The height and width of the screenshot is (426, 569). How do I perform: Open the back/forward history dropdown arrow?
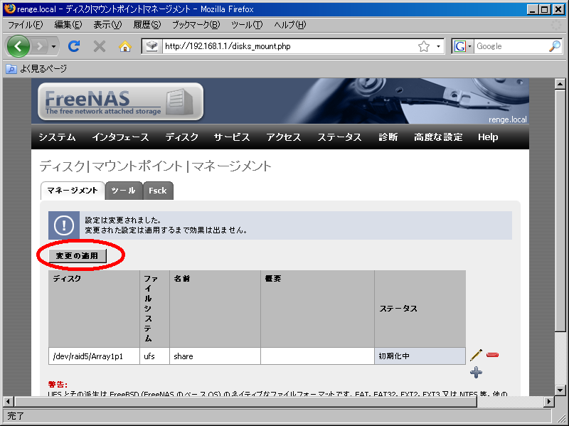[53, 46]
